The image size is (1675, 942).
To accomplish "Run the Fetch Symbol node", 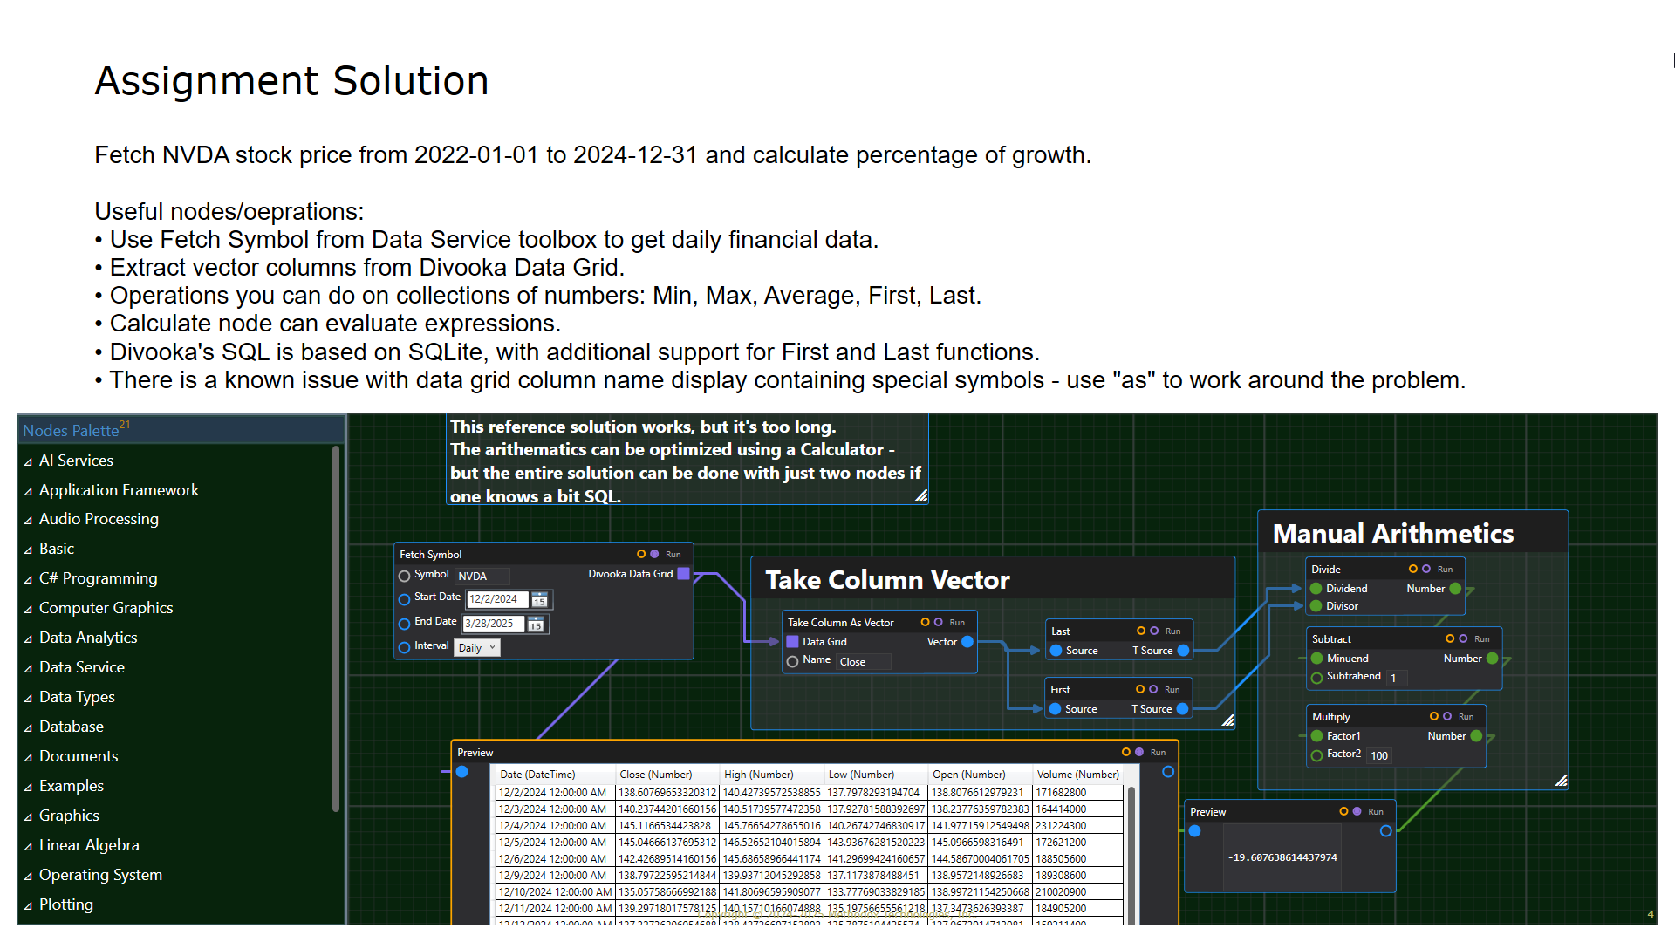I will point(673,554).
